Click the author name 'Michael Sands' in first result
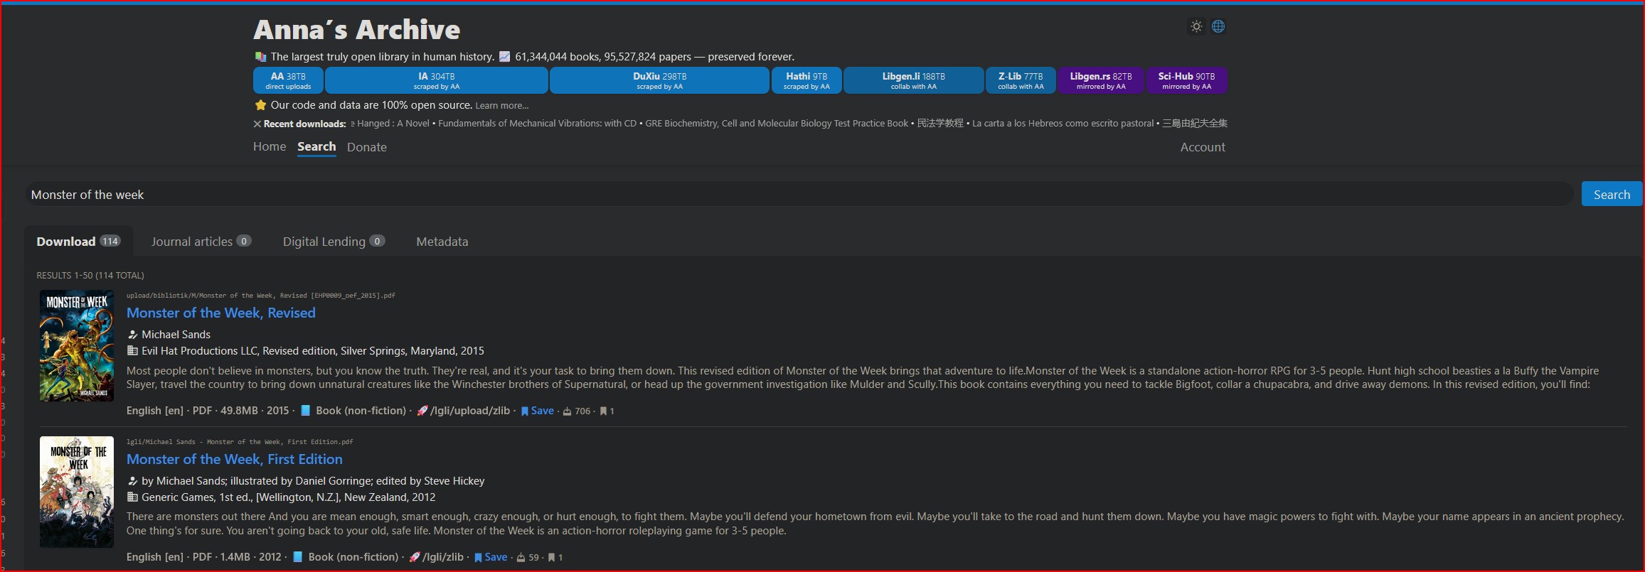Image resolution: width=1645 pixels, height=572 pixels. point(176,335)
